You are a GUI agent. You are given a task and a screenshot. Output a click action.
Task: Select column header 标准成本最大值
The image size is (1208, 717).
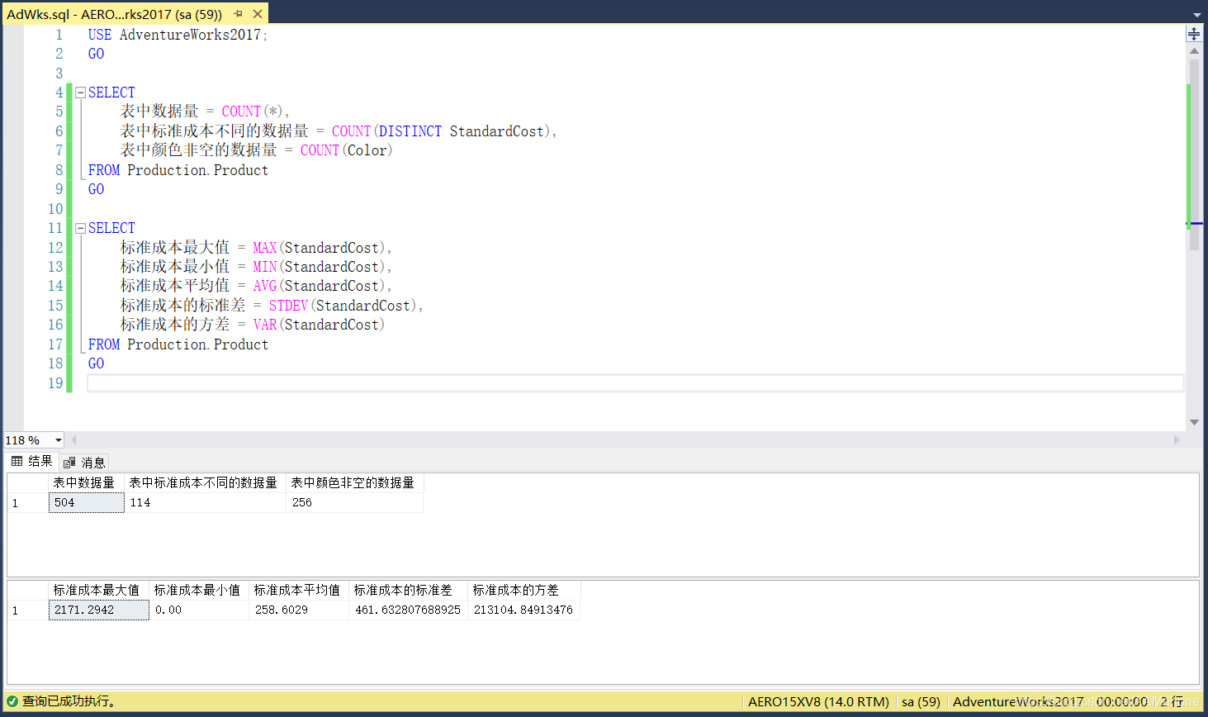pos(98,590)
